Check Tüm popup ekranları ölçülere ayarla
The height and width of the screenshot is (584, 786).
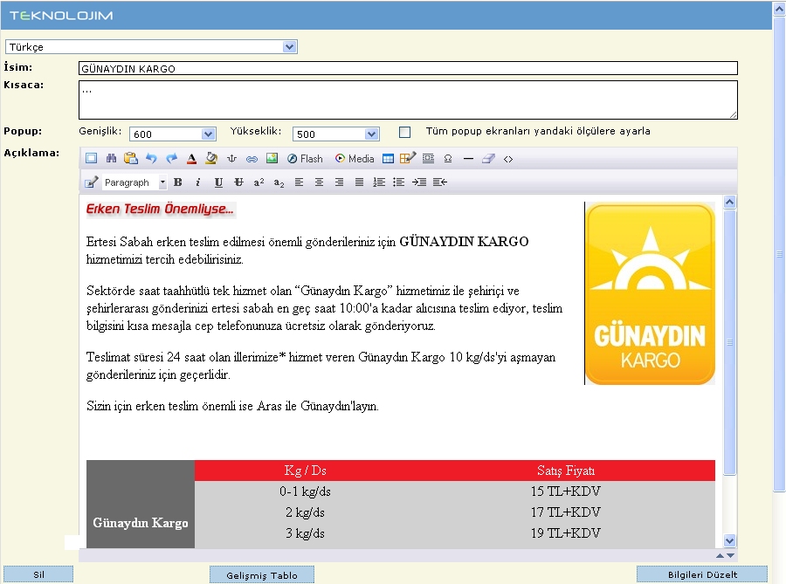404,132
